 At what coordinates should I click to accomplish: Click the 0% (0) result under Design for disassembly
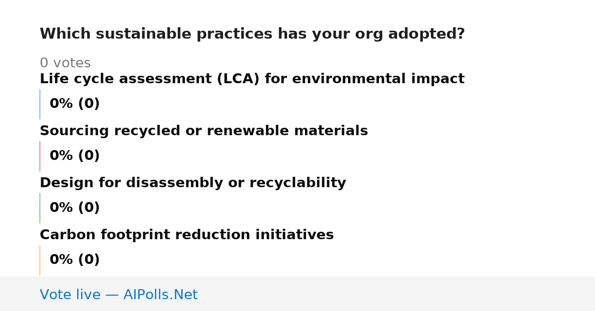75,208
